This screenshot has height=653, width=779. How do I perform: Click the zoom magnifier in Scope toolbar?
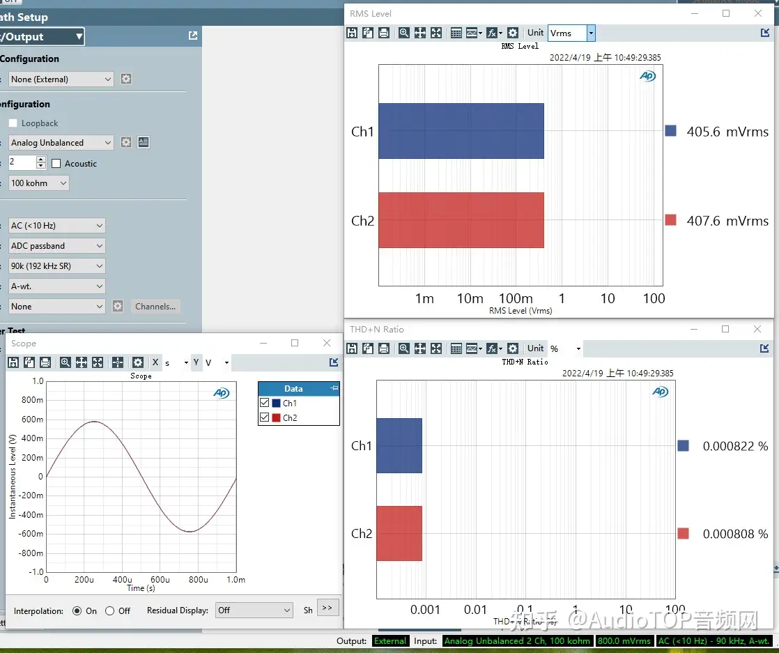[65, 362]
